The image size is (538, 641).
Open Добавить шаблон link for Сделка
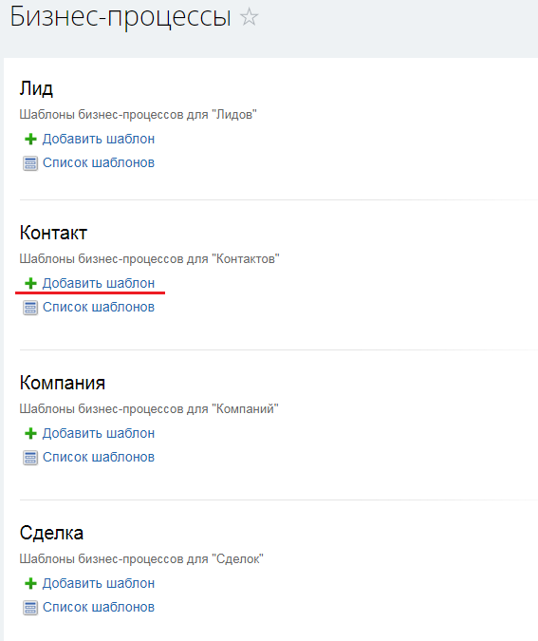click(99, 583)
